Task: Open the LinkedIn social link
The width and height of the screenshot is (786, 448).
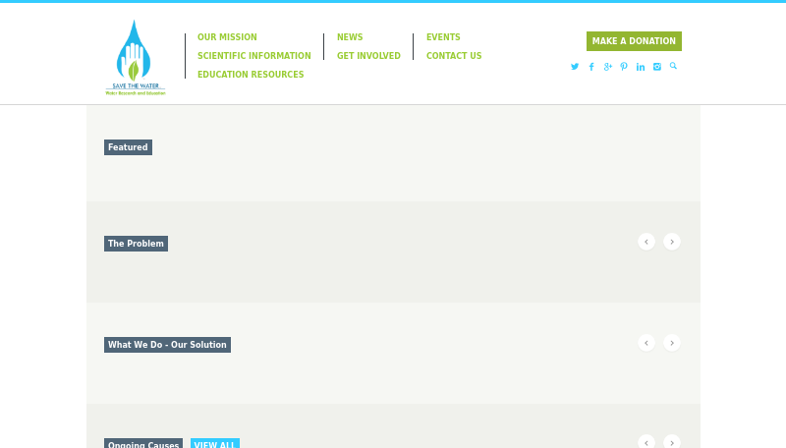Action: point(641,67)
